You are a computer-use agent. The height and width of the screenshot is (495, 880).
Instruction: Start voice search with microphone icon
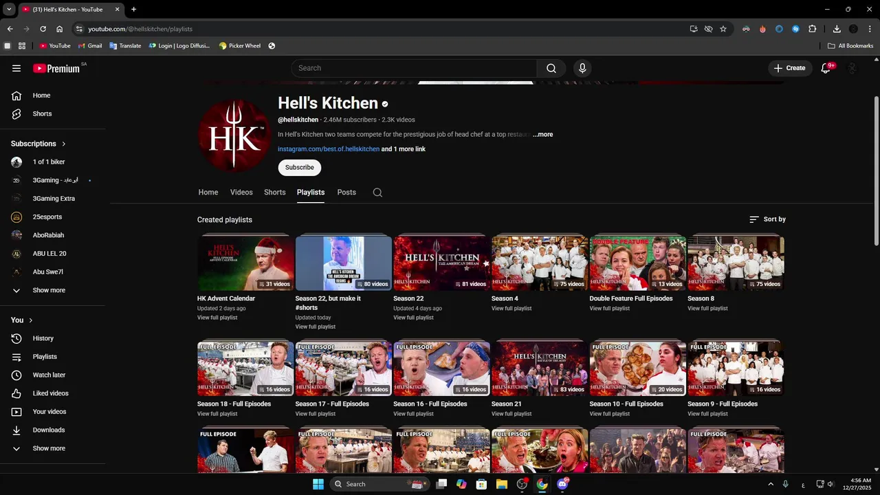pyautogui.click(x=582, y=68)
